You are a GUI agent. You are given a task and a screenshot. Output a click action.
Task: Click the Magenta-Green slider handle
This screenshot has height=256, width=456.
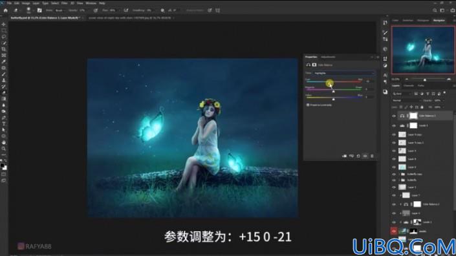tap(334, 92)
